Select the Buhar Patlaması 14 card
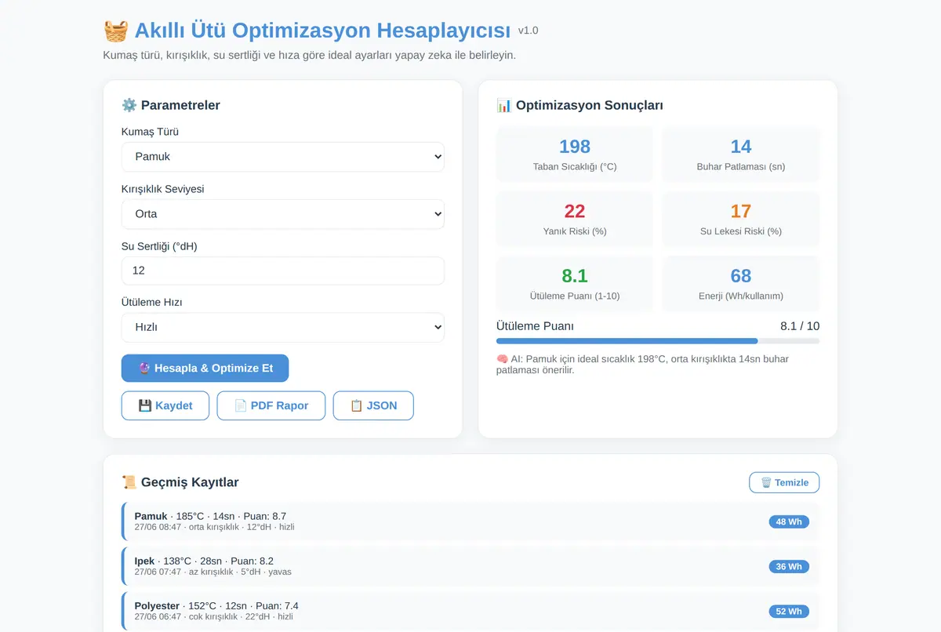The image size is (941, 632). click(741, 155)
